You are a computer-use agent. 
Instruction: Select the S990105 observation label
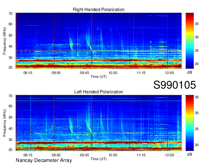tap(175, 85)
